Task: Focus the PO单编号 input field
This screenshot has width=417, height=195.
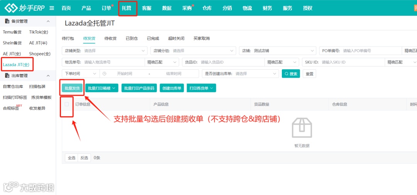Action: (360, 51)
